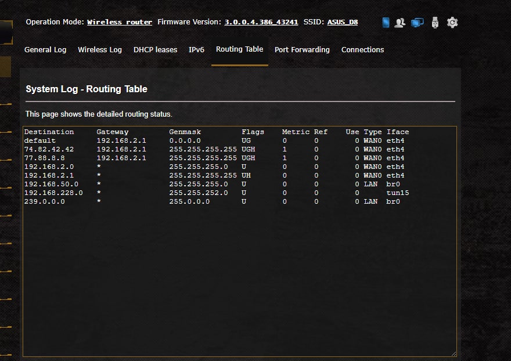The height and width of the screenshot is (361, 511).
Task: Click the Genmask column header
Action: tap(185, 132)
